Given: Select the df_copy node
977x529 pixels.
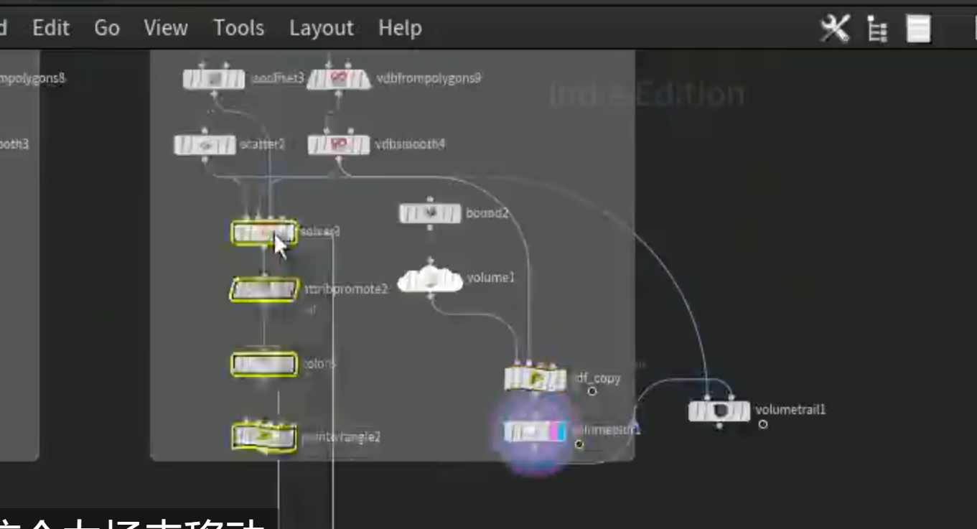Looking at the screenshot, I should point(535,379).
